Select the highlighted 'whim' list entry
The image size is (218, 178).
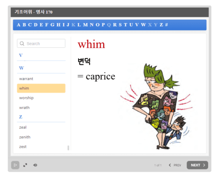point(41,88)
